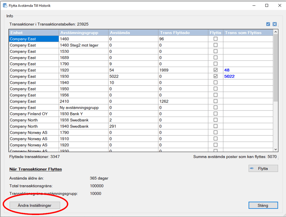Click the Trans som Flyttas column header
286x217 pixels.
point(248,33)
